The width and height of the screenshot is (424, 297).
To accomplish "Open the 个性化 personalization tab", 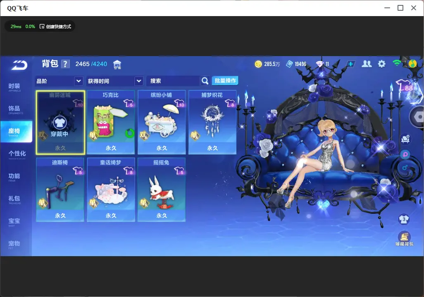I will [17, 154].
